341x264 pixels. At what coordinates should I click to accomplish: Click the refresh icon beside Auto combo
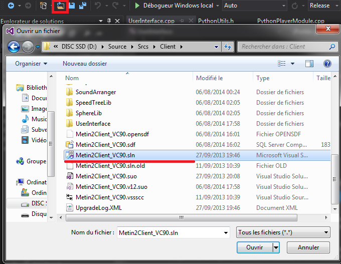tap(294, 6)
